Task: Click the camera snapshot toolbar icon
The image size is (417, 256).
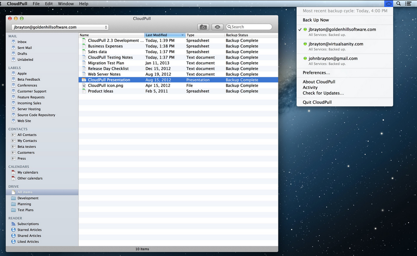Action: pyautogui.click(x=203, y=27)
